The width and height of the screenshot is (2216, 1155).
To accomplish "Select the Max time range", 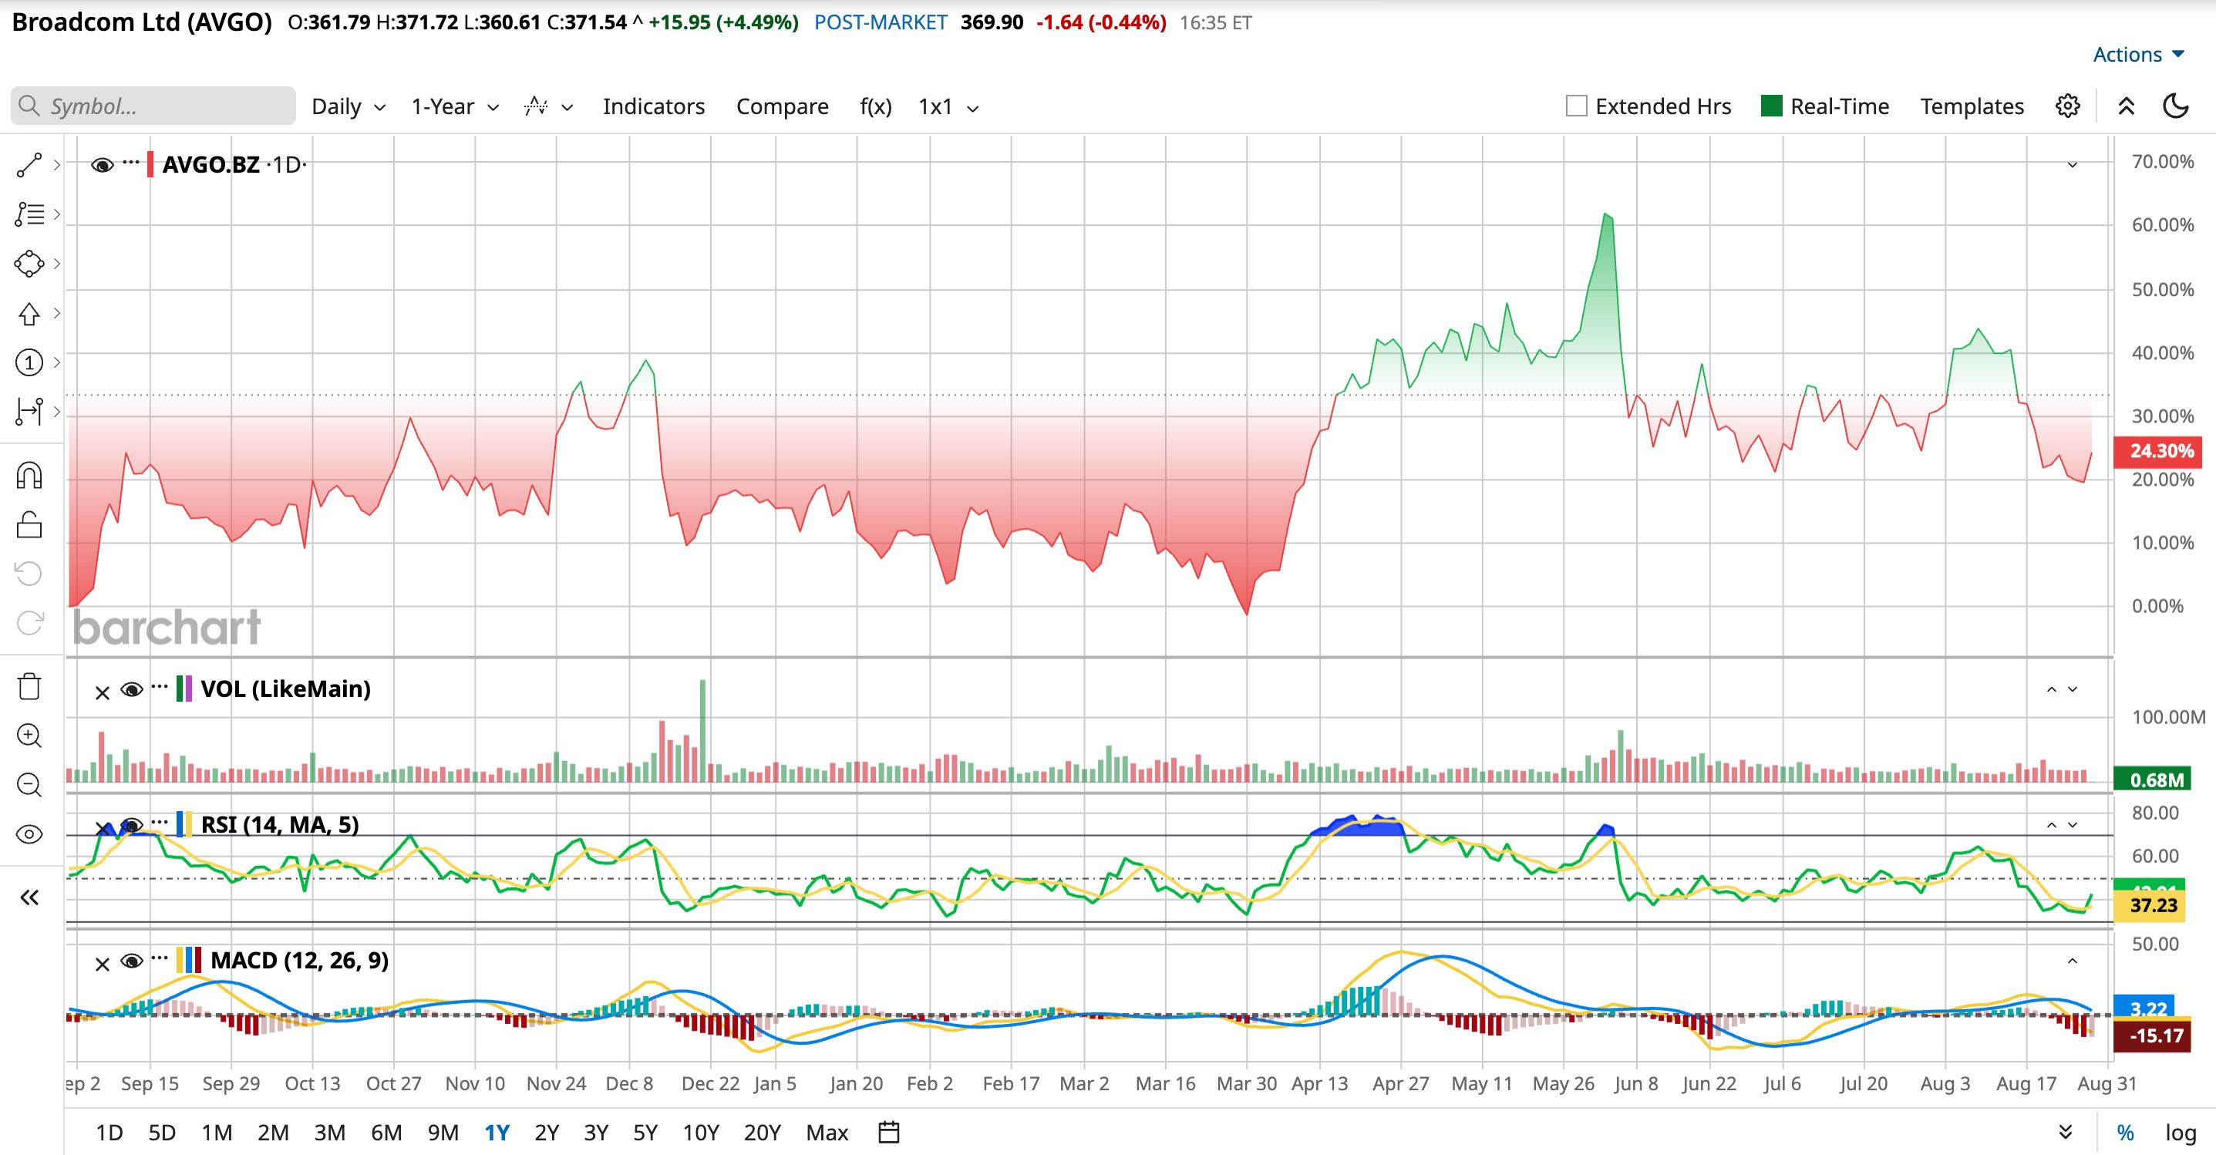I will click(x=827, y=1133).
